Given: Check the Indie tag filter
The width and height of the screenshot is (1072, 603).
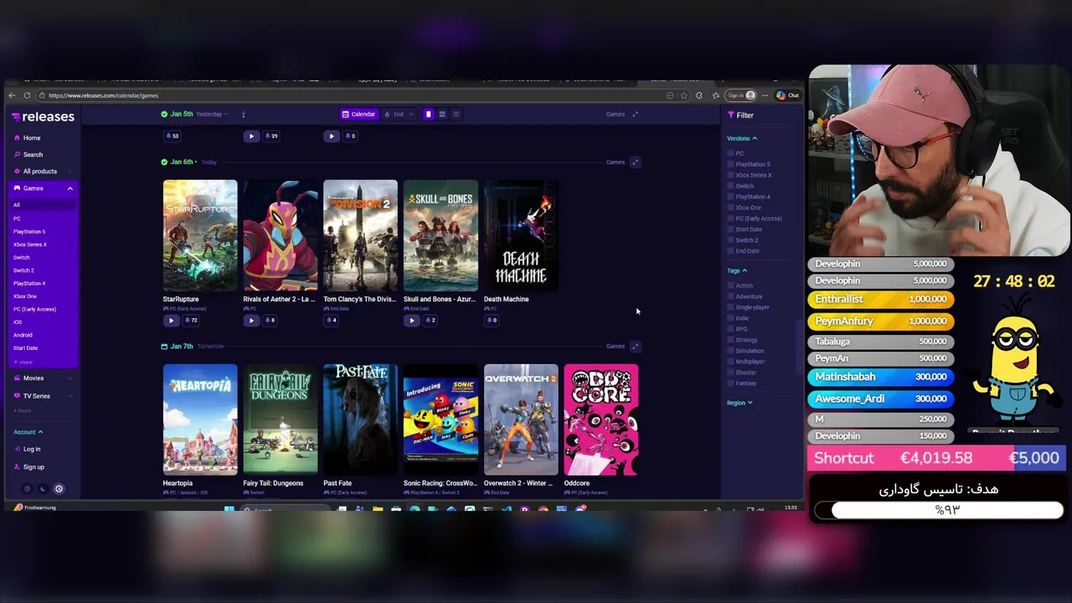Looking at the screenshot, I should click(x=730, y=319).
